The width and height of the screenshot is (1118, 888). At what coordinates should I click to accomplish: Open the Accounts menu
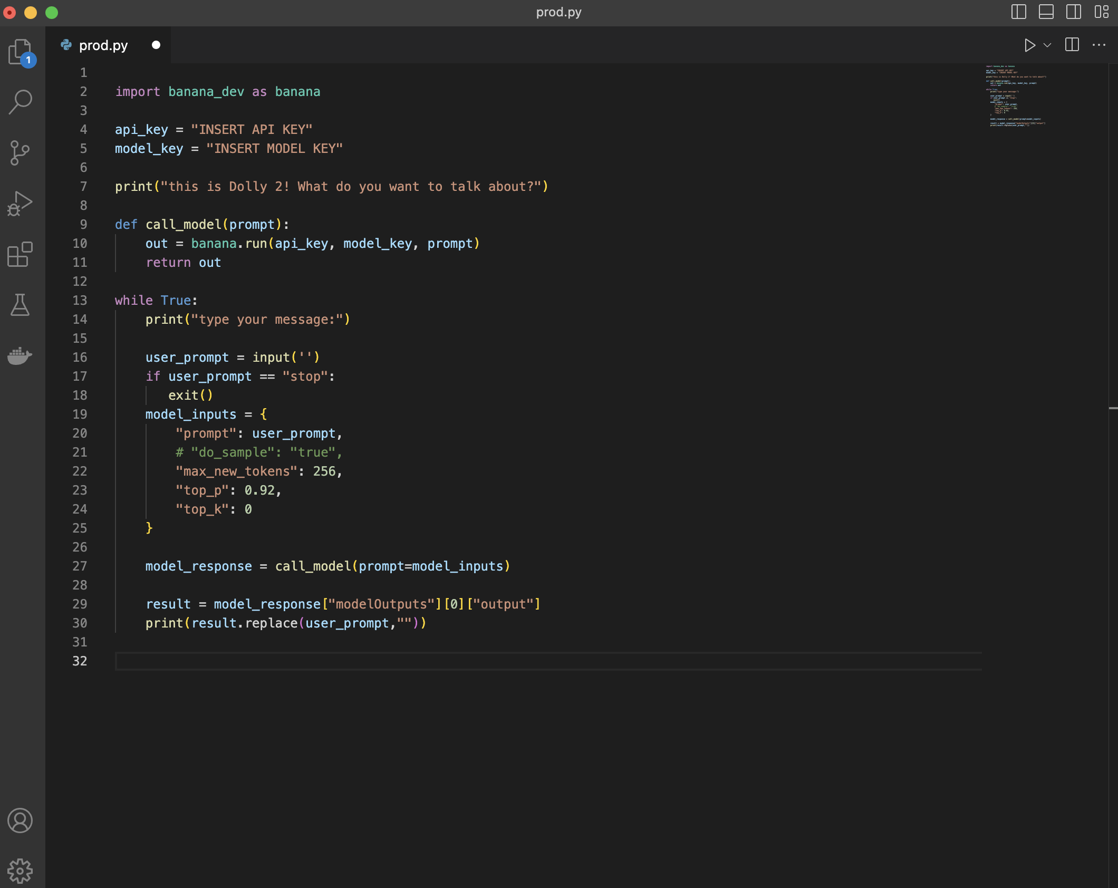point(20,821)
